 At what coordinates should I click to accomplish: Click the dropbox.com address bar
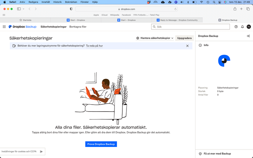tap(126, 9)
